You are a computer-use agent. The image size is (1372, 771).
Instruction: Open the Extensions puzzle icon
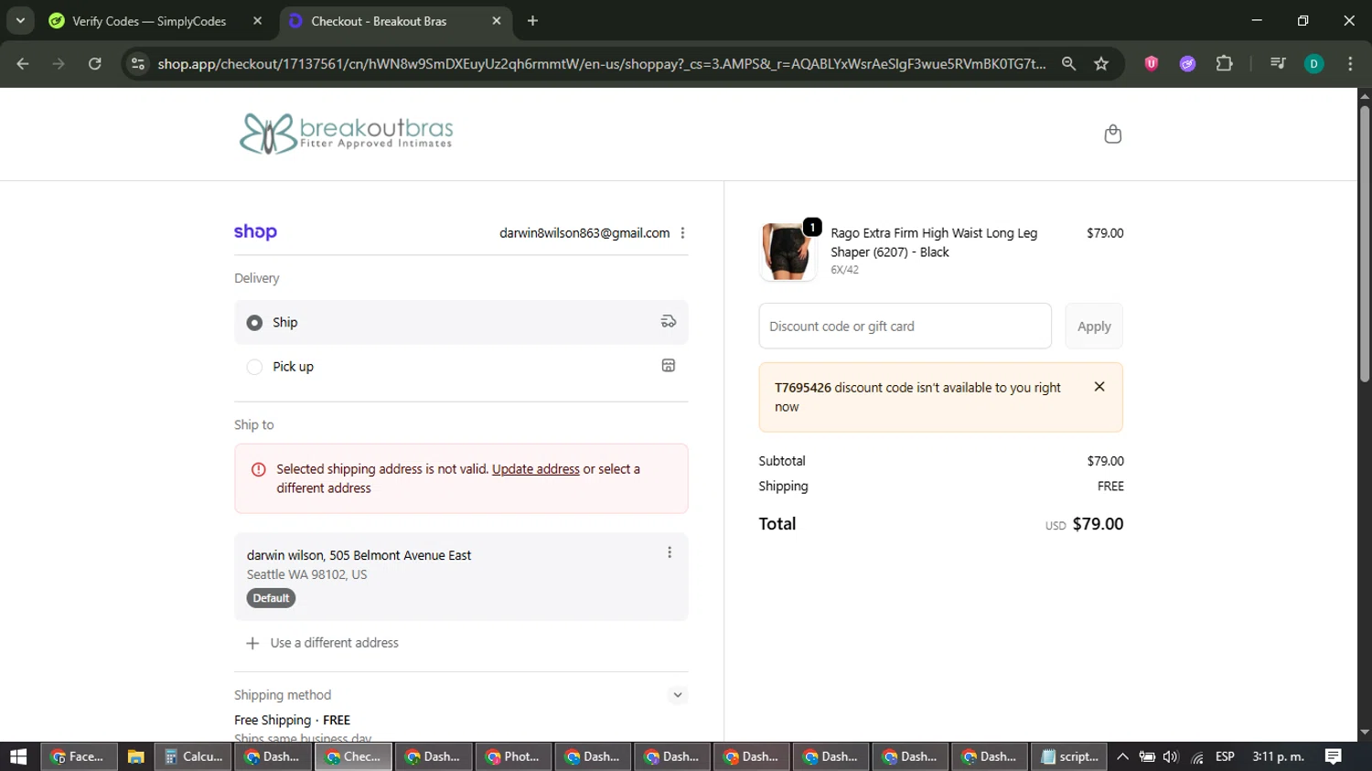[1224, 64]
